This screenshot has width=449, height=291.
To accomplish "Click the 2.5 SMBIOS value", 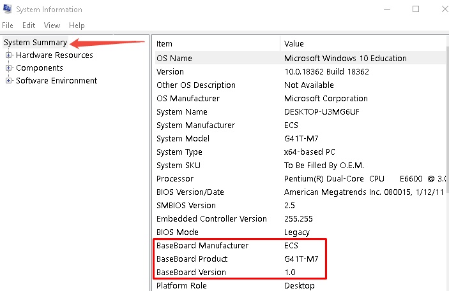I will click(x=289, y=206).
